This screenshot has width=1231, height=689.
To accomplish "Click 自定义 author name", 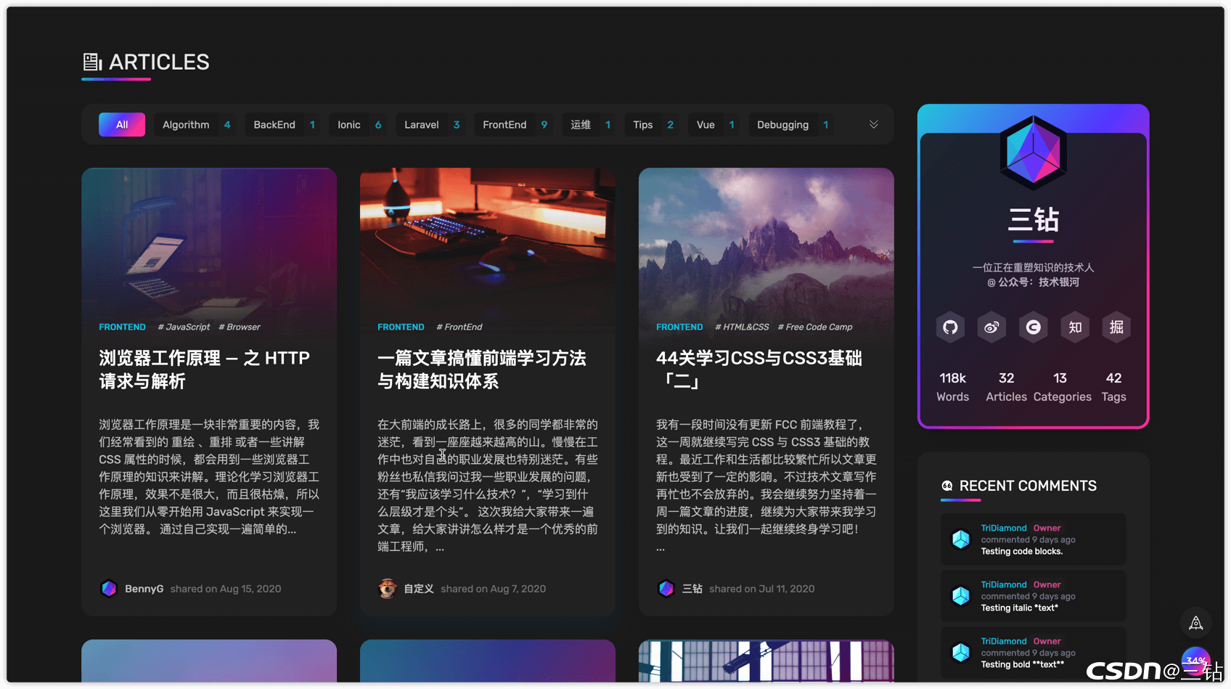I will [419, 589].
